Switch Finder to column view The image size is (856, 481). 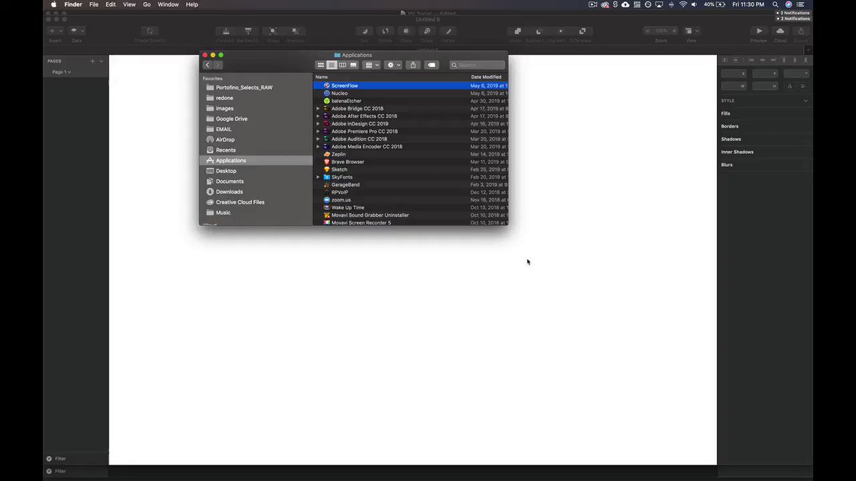pos(342,65)
